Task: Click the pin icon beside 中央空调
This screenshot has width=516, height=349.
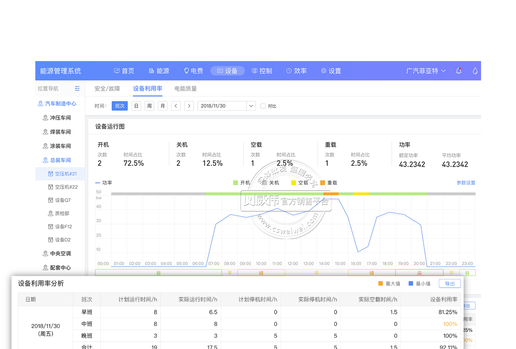Action: [x=45, y=253]
